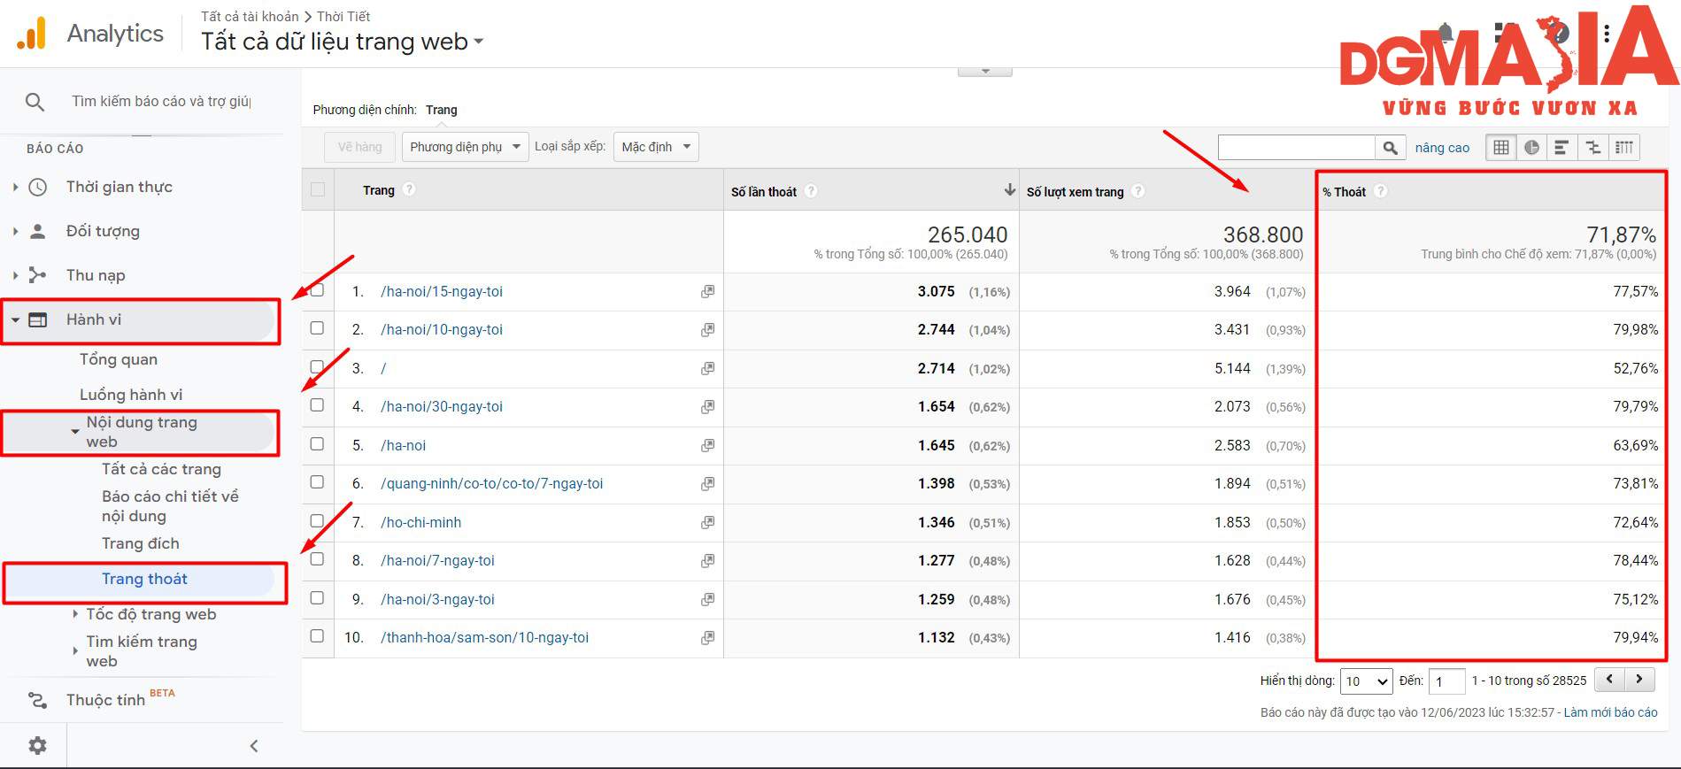This screenshot has height=769, width=1681.
Task: Click the Google Analytics logo
Action: tap(31, 34)
